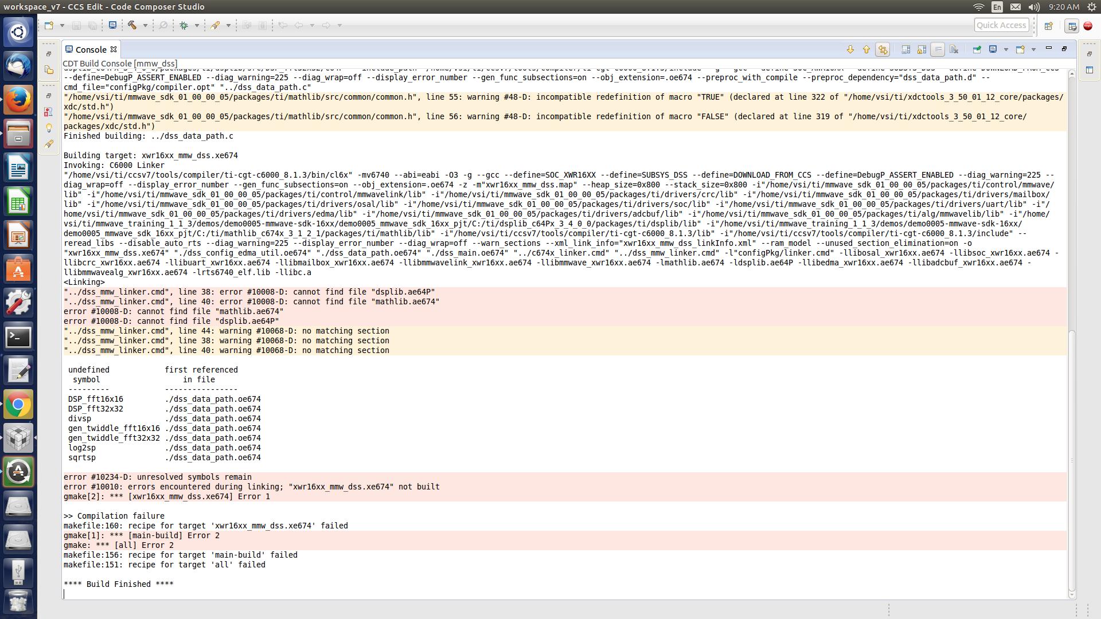The height and width of the screenshot is (619, 1101).
Task: Expand Debug launch dropdown arrow
Action: tap(197, 25)
